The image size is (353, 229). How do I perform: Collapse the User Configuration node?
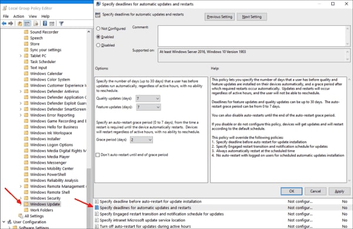[4, 222]
